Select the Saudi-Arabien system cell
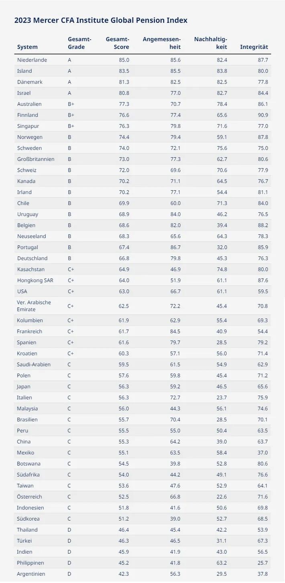Viewport: 285px width, 583px height. tap(34, 365)
